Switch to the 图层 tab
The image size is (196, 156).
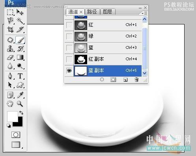(108, 12)
